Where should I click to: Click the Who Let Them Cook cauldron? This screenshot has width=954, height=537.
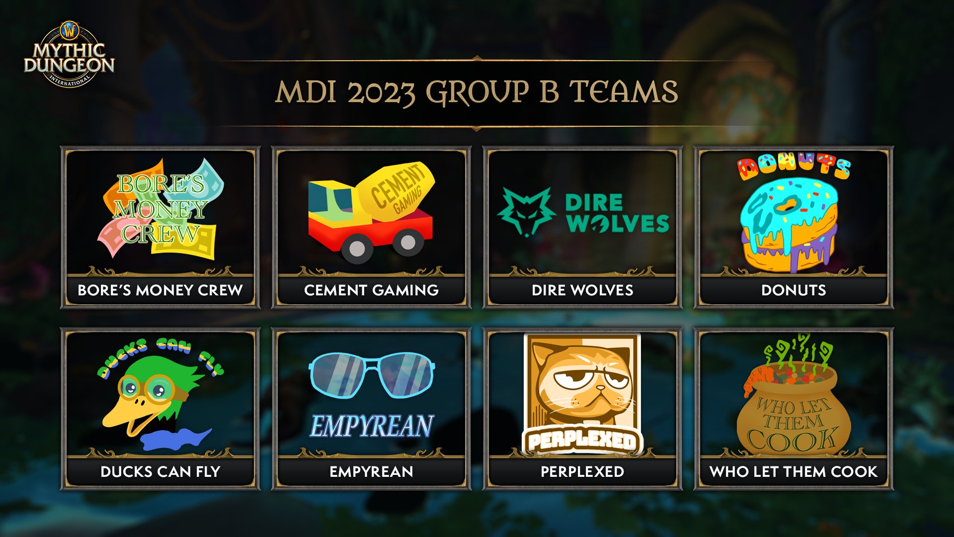click(794, 394)
